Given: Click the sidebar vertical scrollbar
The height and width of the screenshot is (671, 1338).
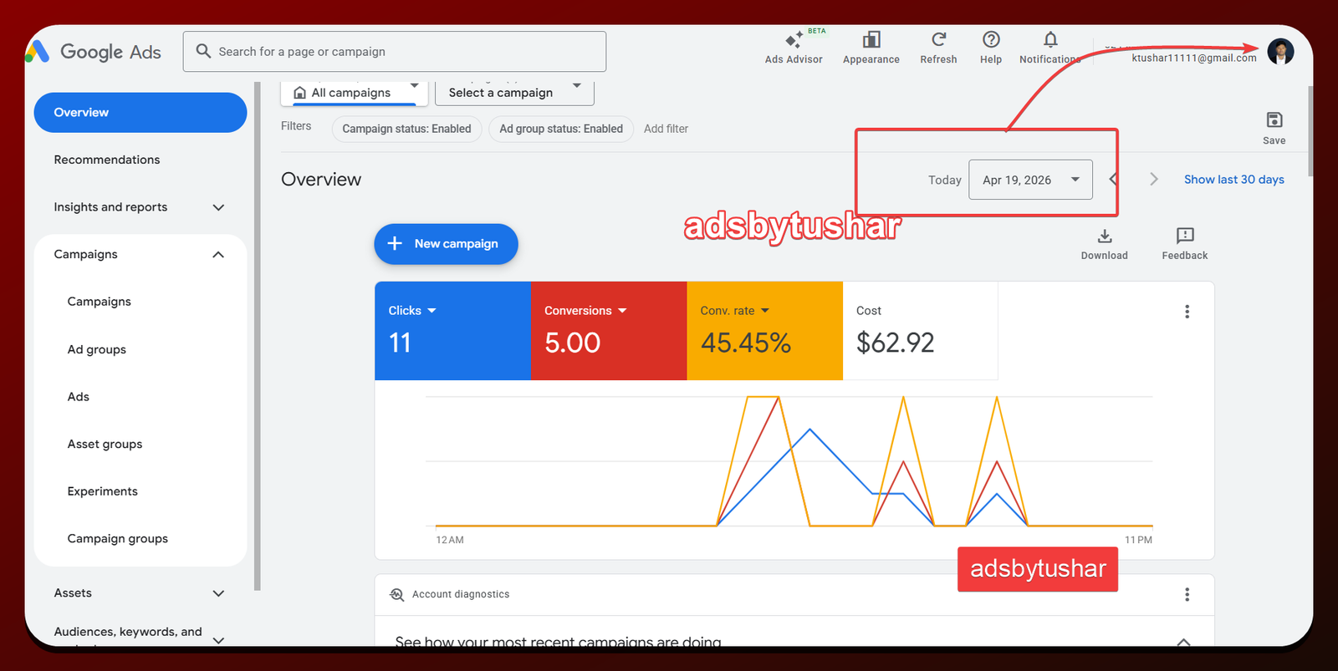Looking at the screenshot, I should 258,334.
